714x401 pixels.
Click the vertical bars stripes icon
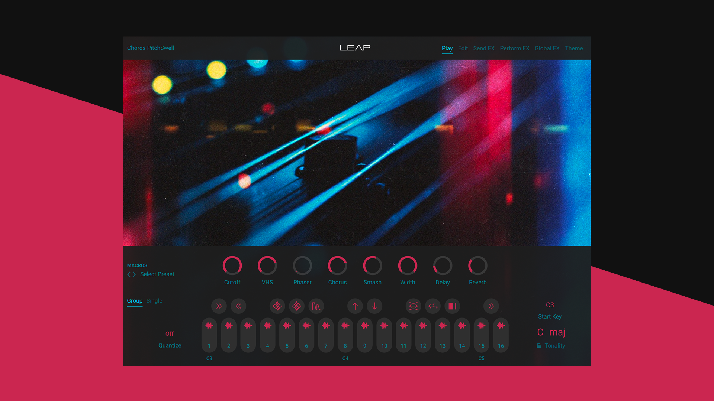tap(452, 306)
